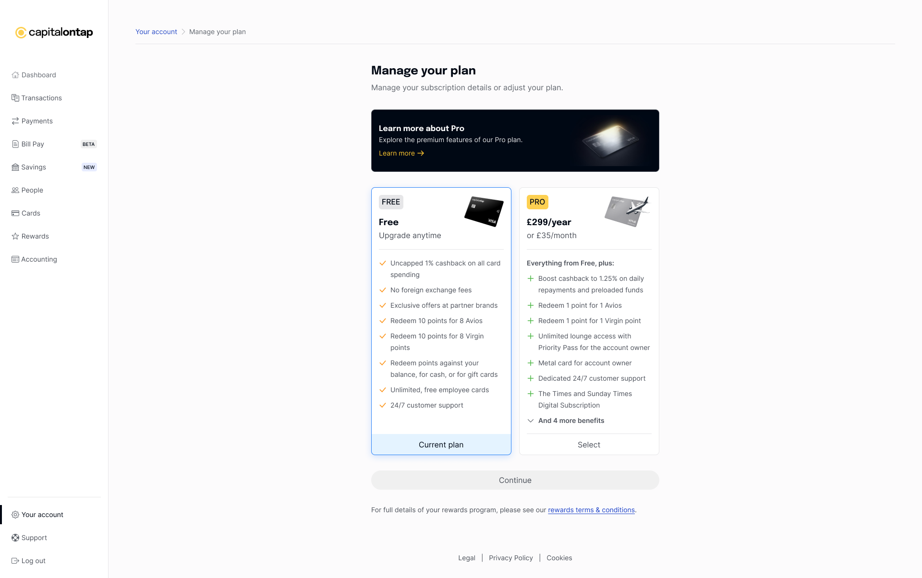922x578 pixels.
Task: Click 'Learn more about Pro' heading
Action: point(421,128)
